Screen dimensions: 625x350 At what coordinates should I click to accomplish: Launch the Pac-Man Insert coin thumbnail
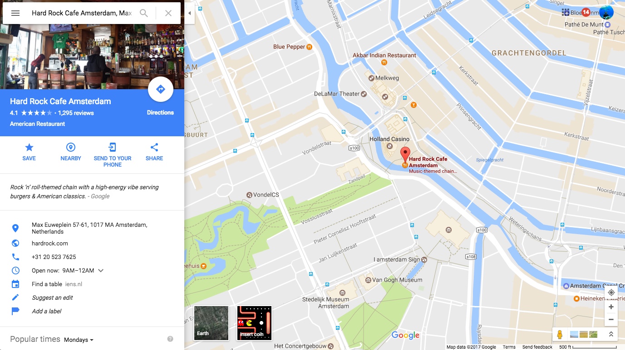pyautogui.click(x=254, y=323)
